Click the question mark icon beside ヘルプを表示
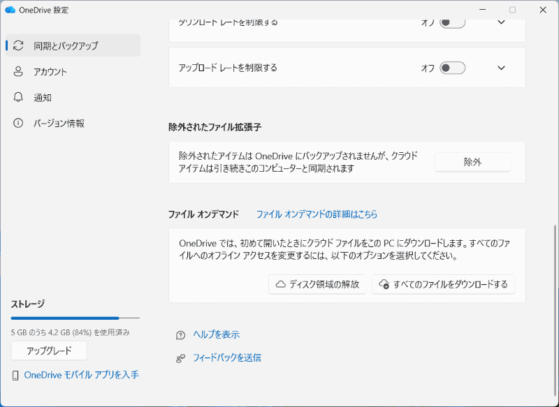Image resolution: width=559 pixels, height=407 pixels. [181, 335]
